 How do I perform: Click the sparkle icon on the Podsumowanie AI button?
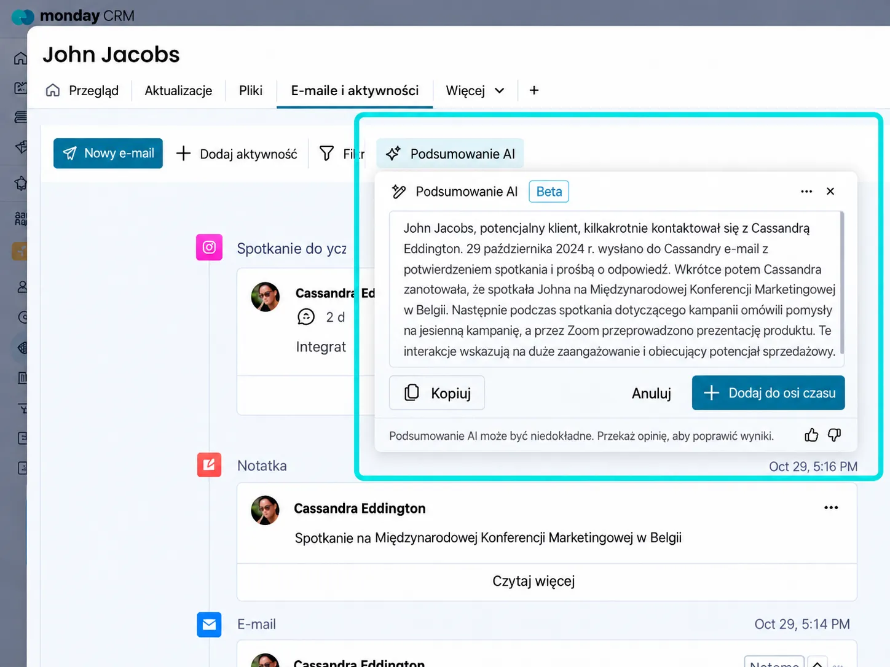393,154
